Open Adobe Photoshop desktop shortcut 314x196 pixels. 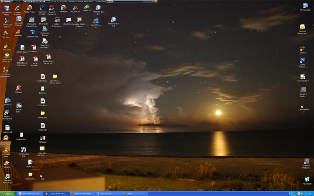click(303, 61)
